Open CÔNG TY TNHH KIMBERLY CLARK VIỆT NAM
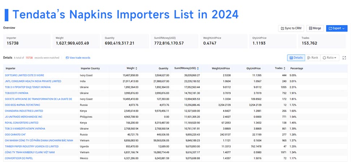This screenshot has width=351, height=162. coord(30,152)
